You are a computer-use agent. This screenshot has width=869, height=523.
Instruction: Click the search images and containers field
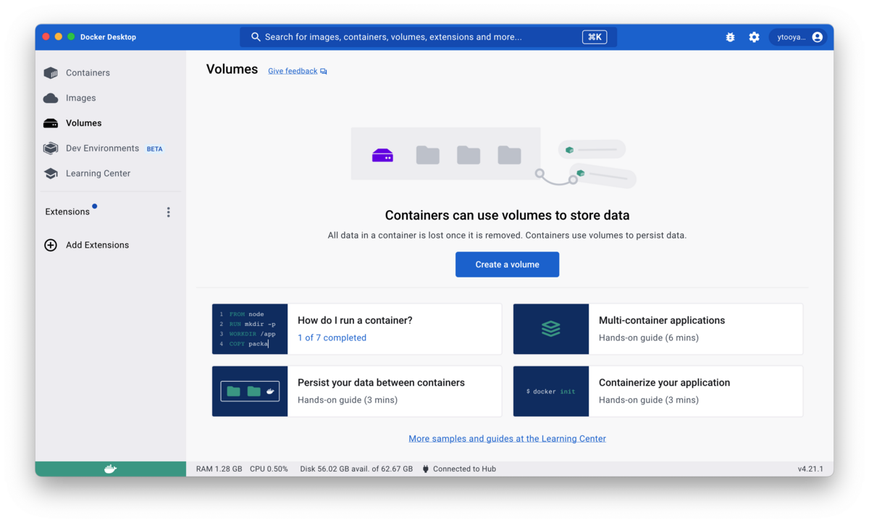pyautogui.click(x=428, y=37)
